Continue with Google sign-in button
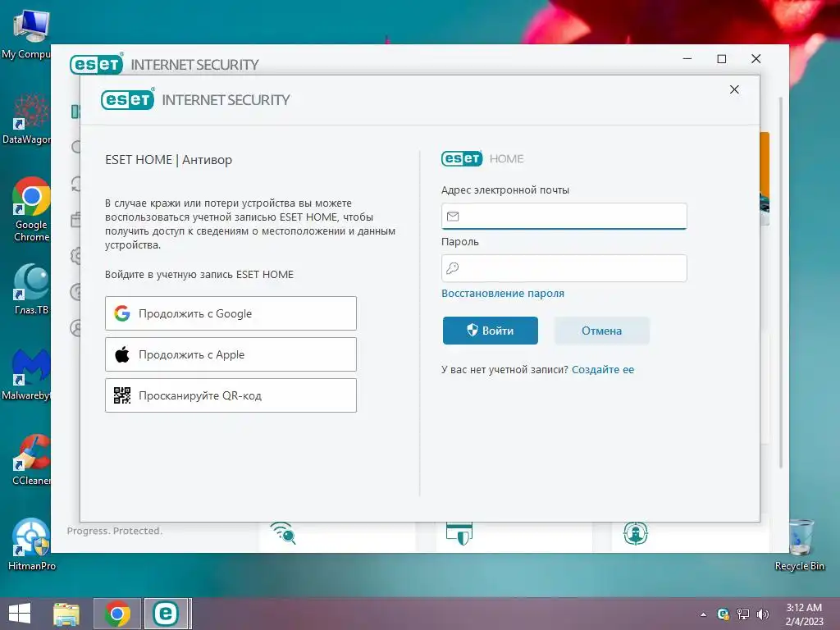840x630 pixels. click(231, 313)
